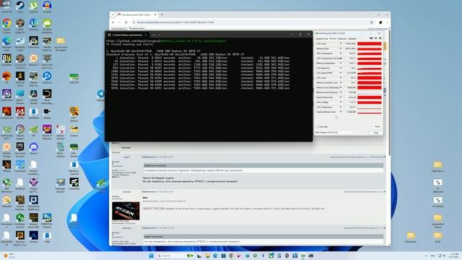Click the Ryzen avatar thumbnail in forum
Image resolution: width=462 pixels, height=260 pixels.
point(126,211)
